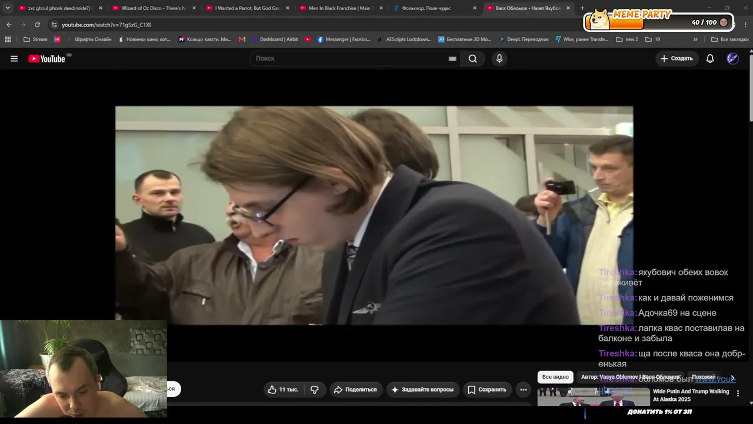Focus the browser address bar URL
The image size is (753, 424).
click(x=106, y=25)
